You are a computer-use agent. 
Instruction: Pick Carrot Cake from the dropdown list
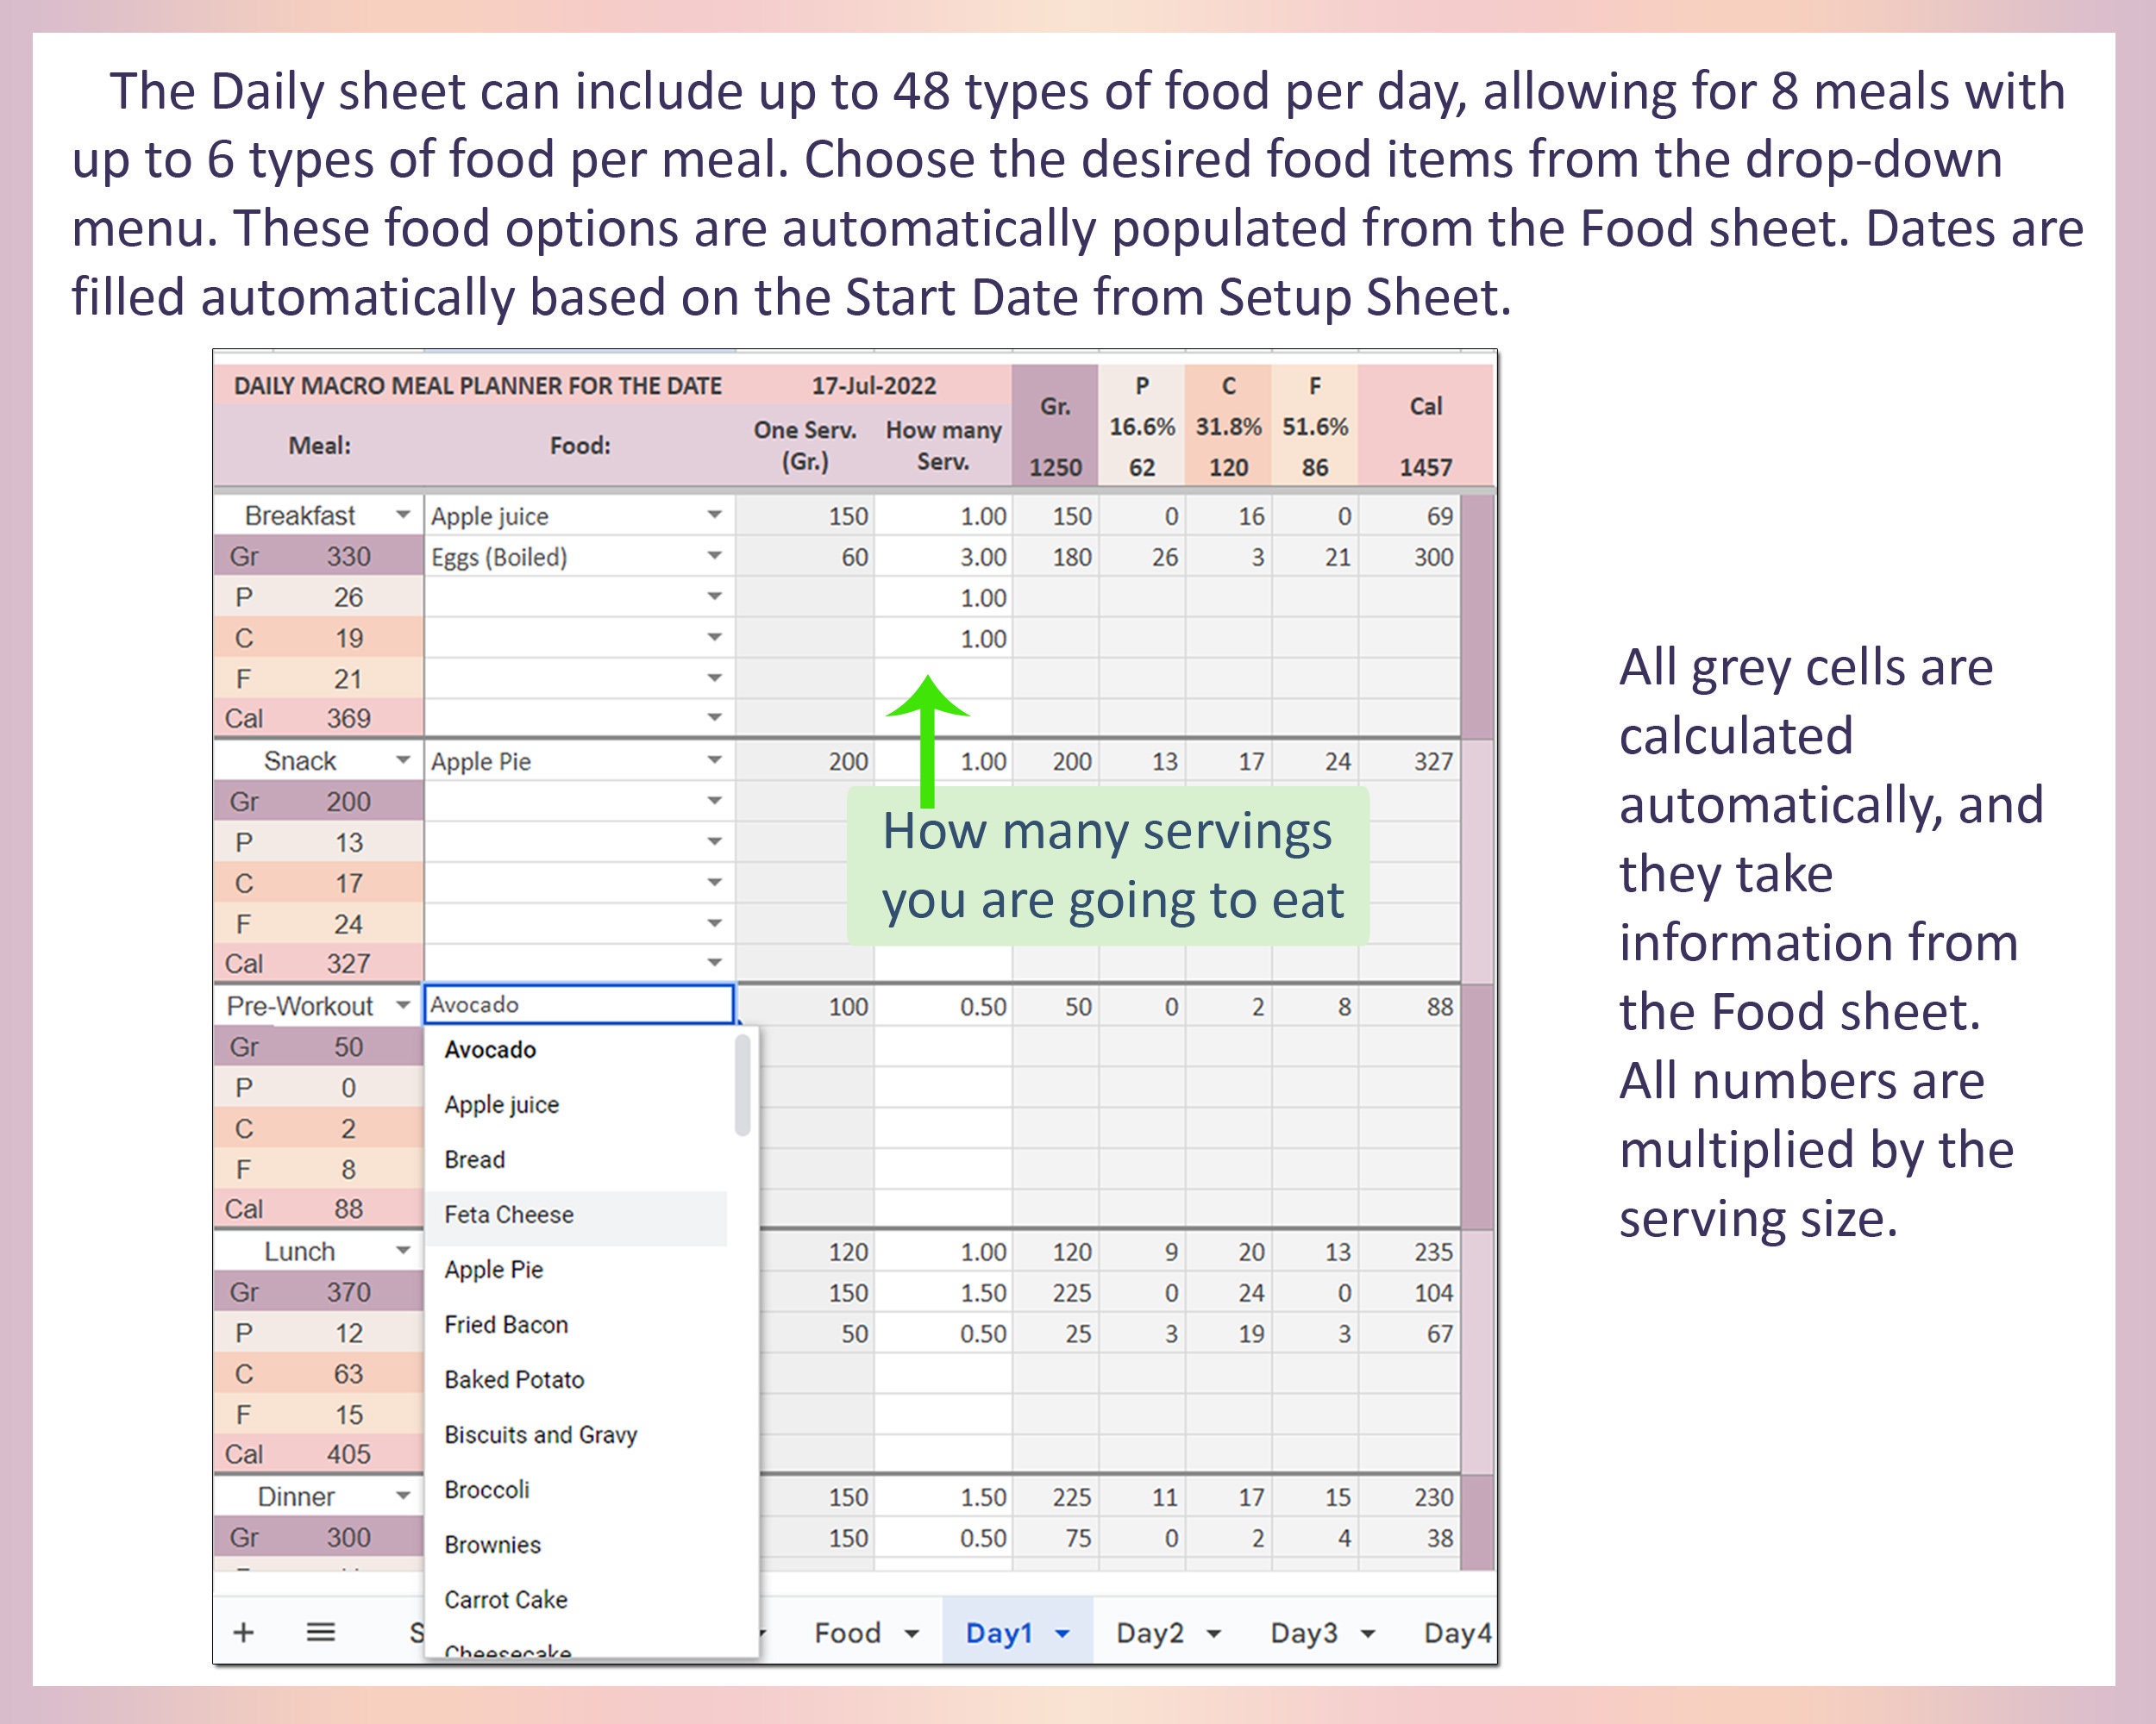click(x=576, y=1599)
